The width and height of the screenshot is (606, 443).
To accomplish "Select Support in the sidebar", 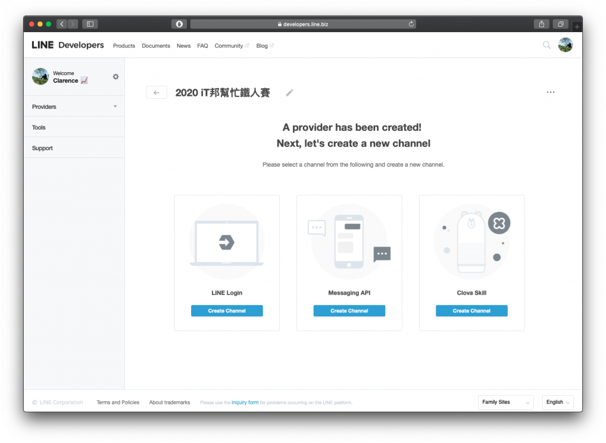I will point(74,148).
